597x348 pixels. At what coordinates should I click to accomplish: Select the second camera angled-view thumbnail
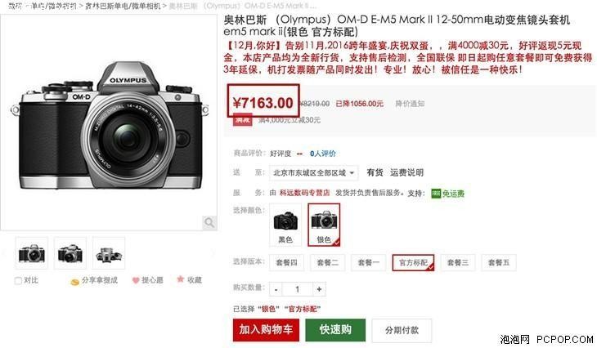70,253
